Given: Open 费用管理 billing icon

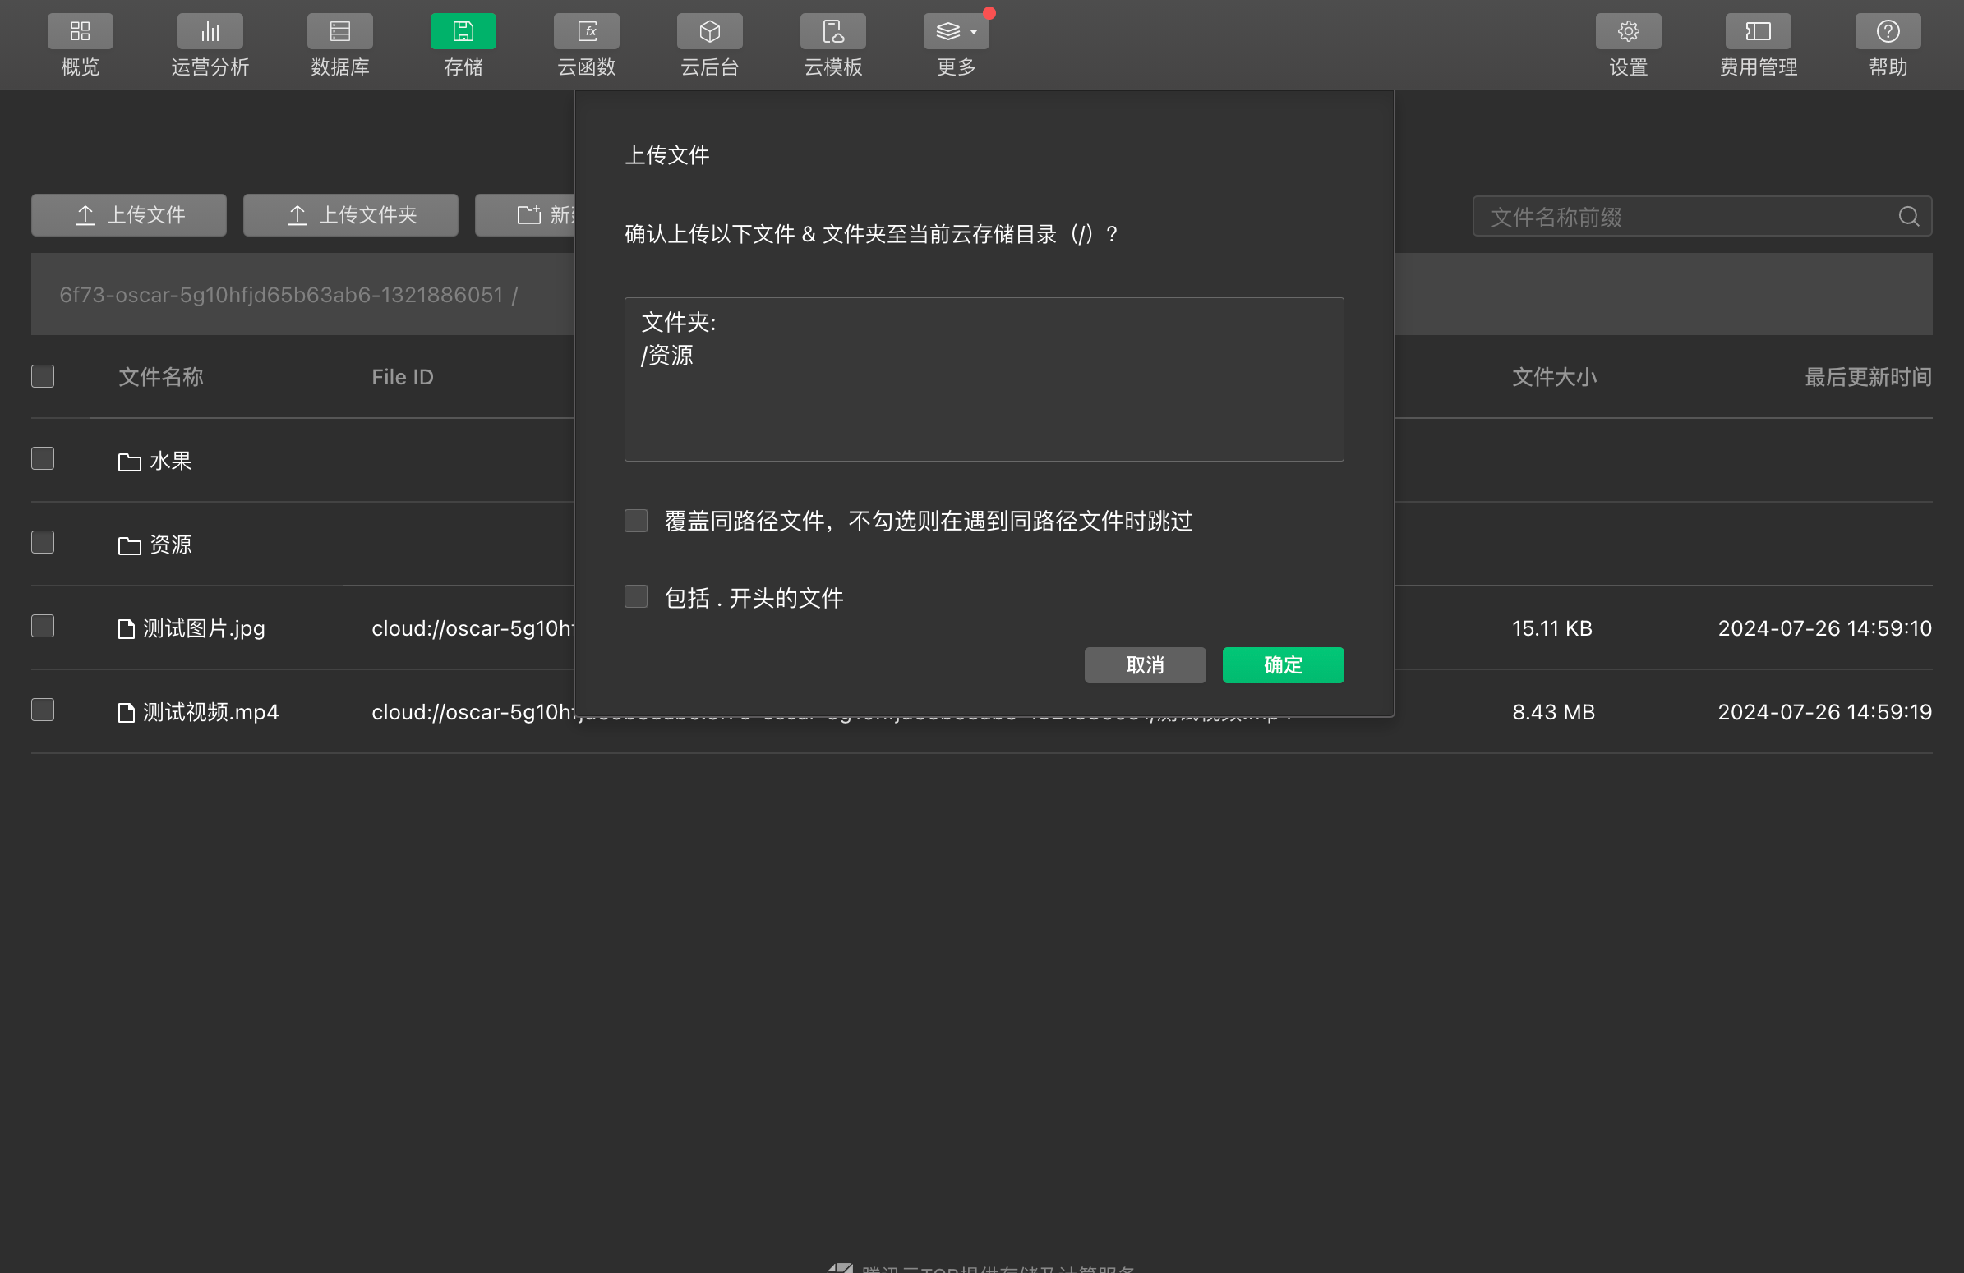Looking at the screenshot, I should click(1758, 31).
